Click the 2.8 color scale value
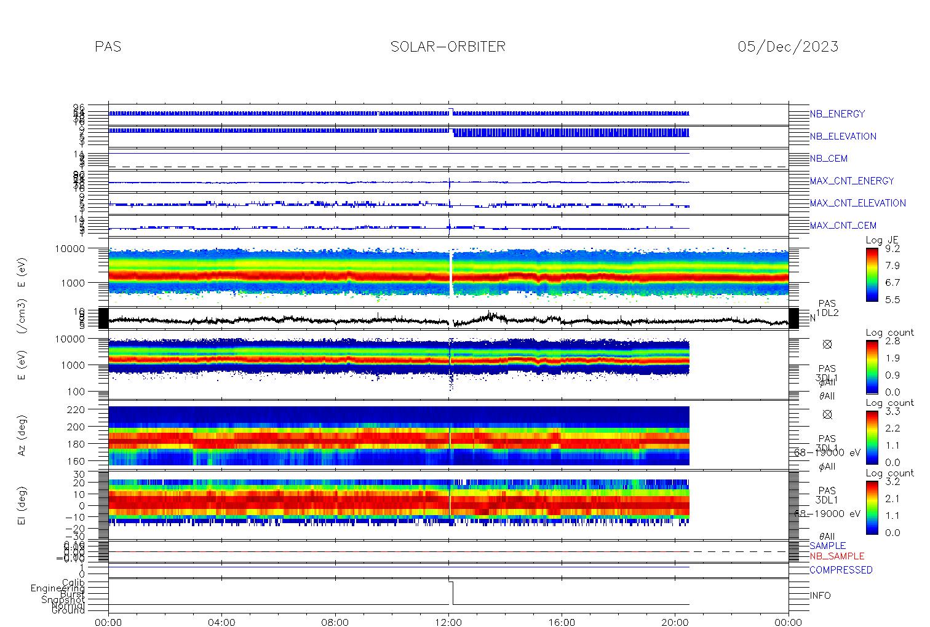Image resolution: width=930 pixels, height=627 pixels. (892, 341)
